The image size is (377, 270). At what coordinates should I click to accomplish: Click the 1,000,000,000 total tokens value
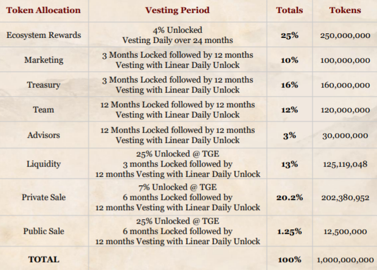345,260
